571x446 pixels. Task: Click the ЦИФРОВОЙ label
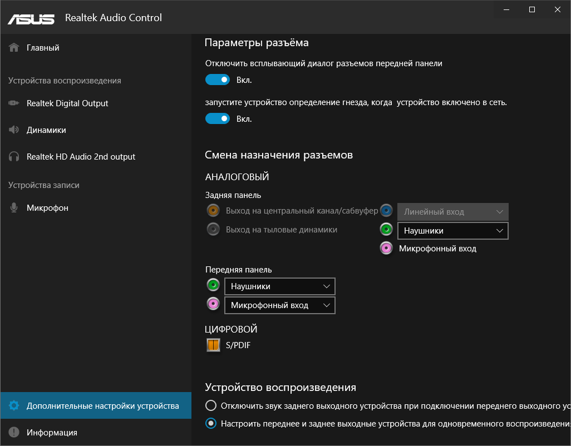tap(231, 329)
